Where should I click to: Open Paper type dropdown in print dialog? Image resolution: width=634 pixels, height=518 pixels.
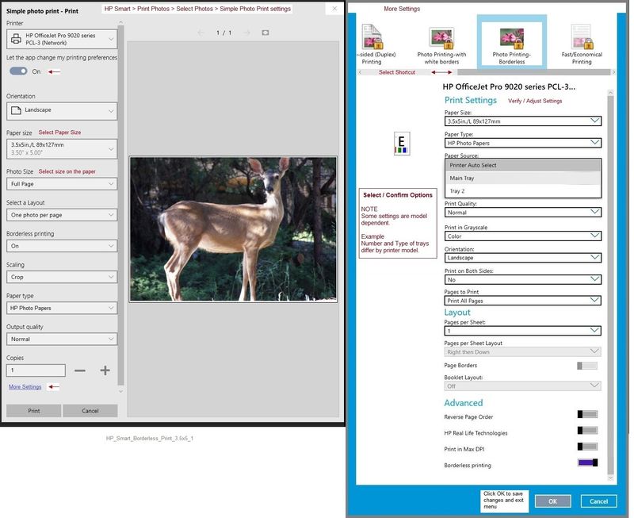(62, 308)
